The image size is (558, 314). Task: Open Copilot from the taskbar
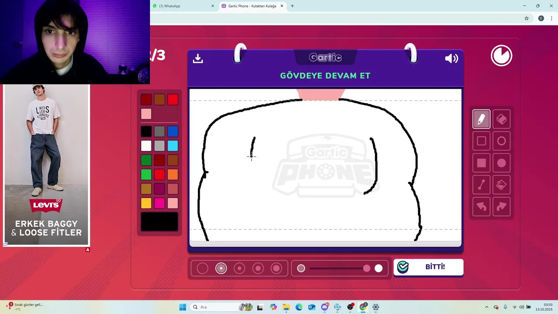tap(273, 307)
